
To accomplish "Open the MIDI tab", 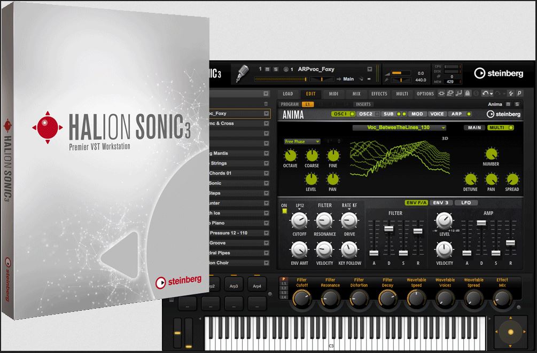I will 333,94.
